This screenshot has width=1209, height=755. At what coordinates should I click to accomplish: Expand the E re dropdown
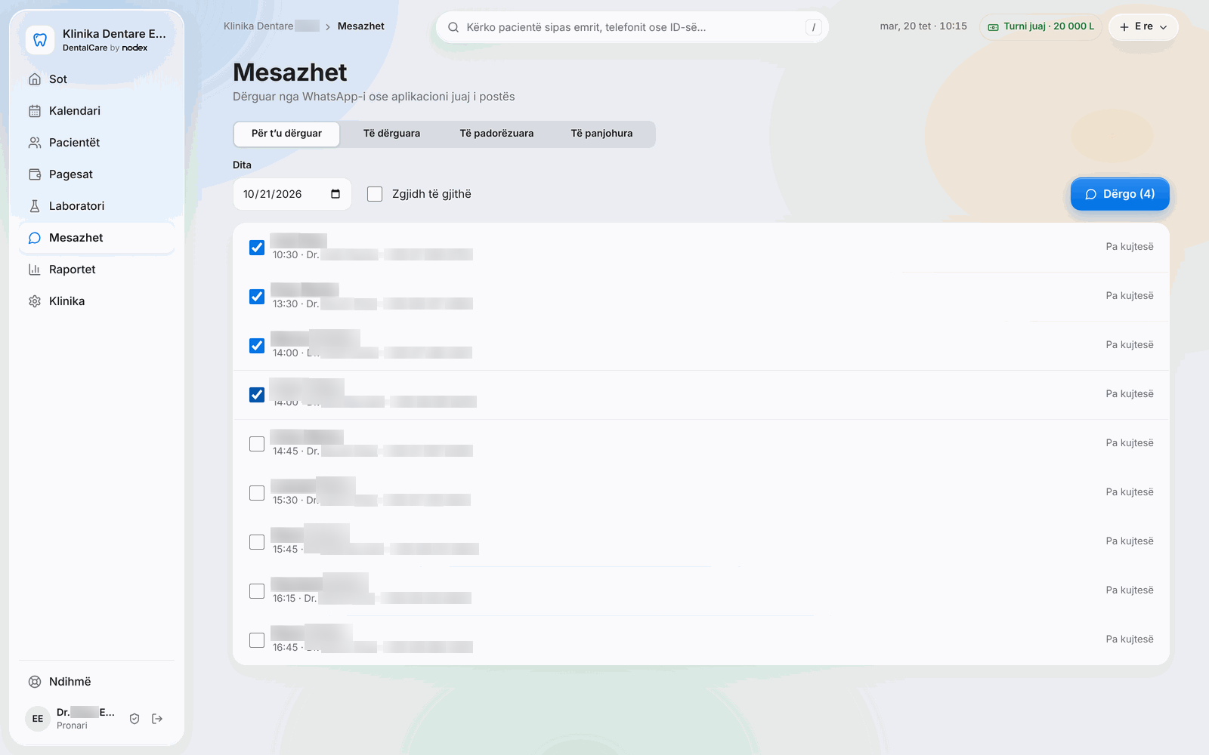[x=1143, y=26]
